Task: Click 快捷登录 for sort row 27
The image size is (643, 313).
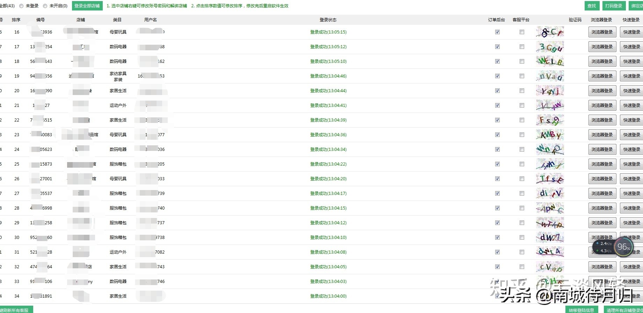Action: [631, 194]
